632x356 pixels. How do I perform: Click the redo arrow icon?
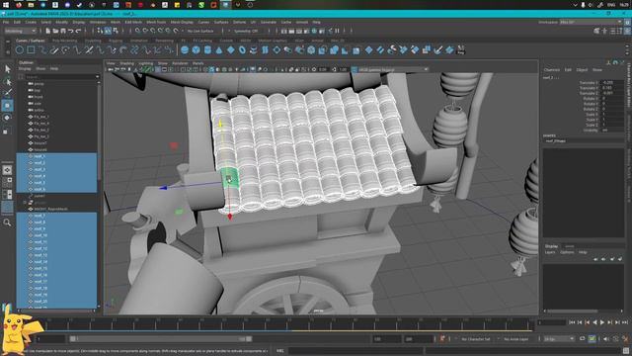pyautogui.click(x=79, y=31)
